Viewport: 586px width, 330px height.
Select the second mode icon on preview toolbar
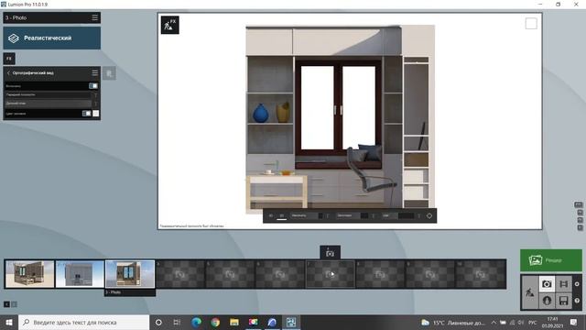pyautogui.click(x=282, y=215)
